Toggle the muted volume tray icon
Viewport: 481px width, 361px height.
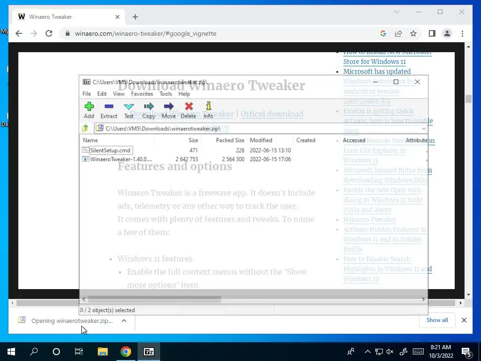click(390, 352)
